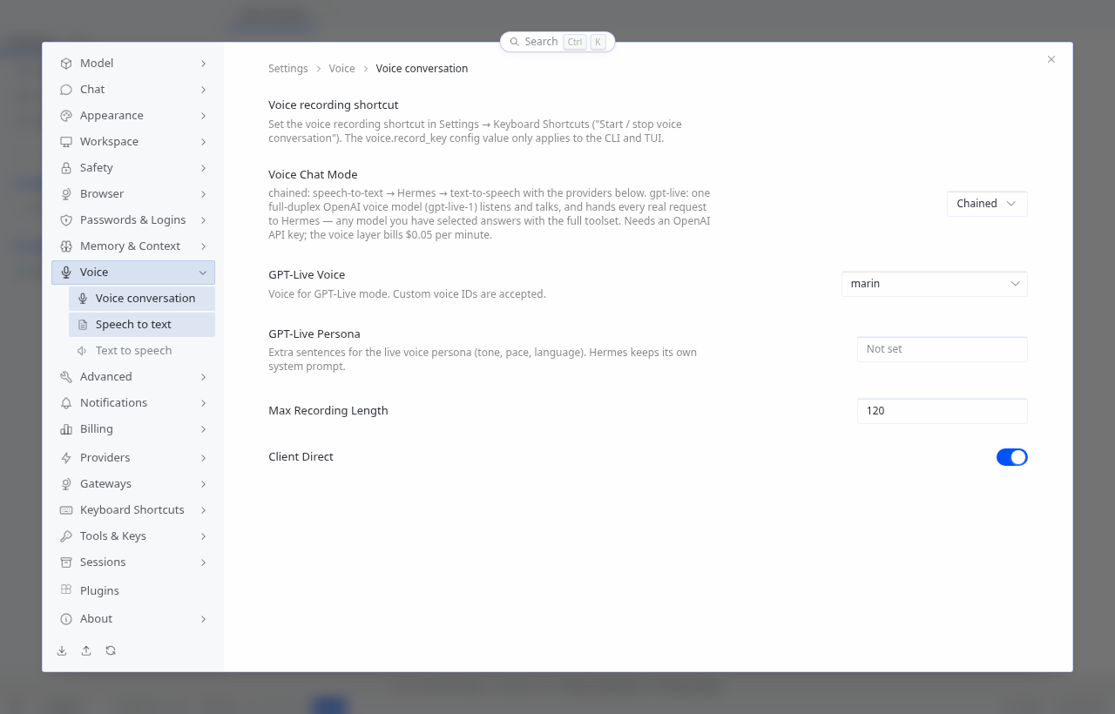Click the download arrow icon below About

(62, 650)
